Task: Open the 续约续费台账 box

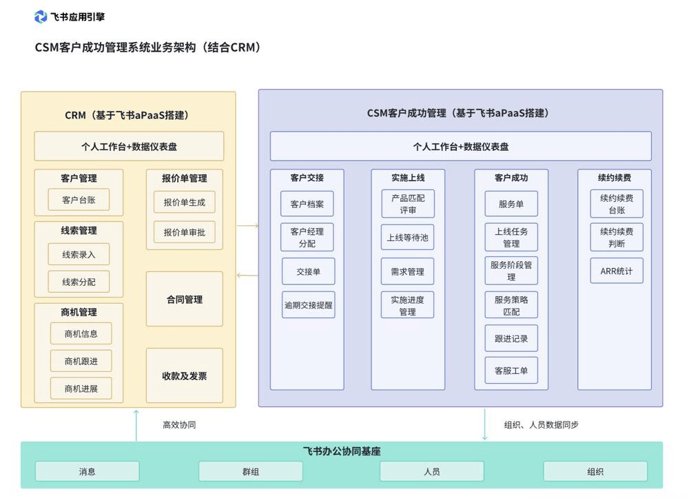Action: tap(617, 204)
